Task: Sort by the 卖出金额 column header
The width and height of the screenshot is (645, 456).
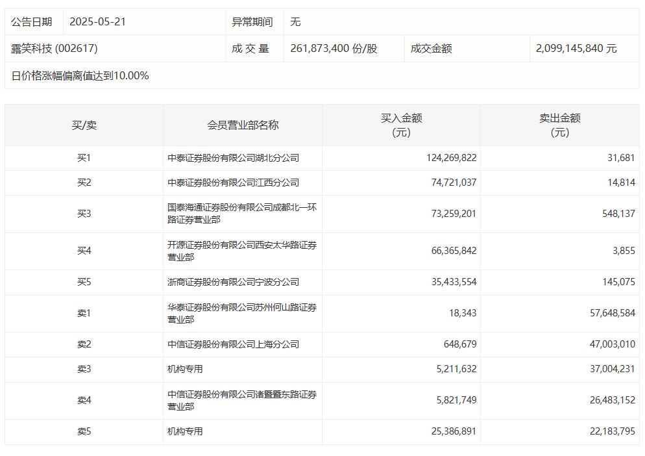Action: click(x=559, y=125)
